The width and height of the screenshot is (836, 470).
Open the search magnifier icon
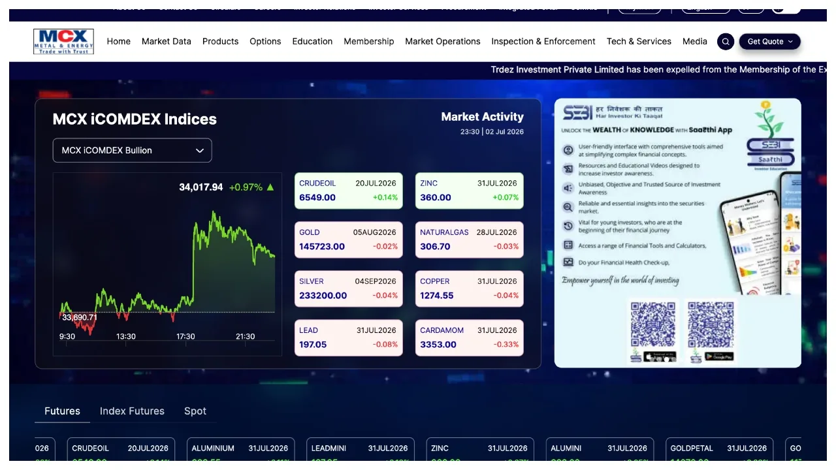coord(726,42)
